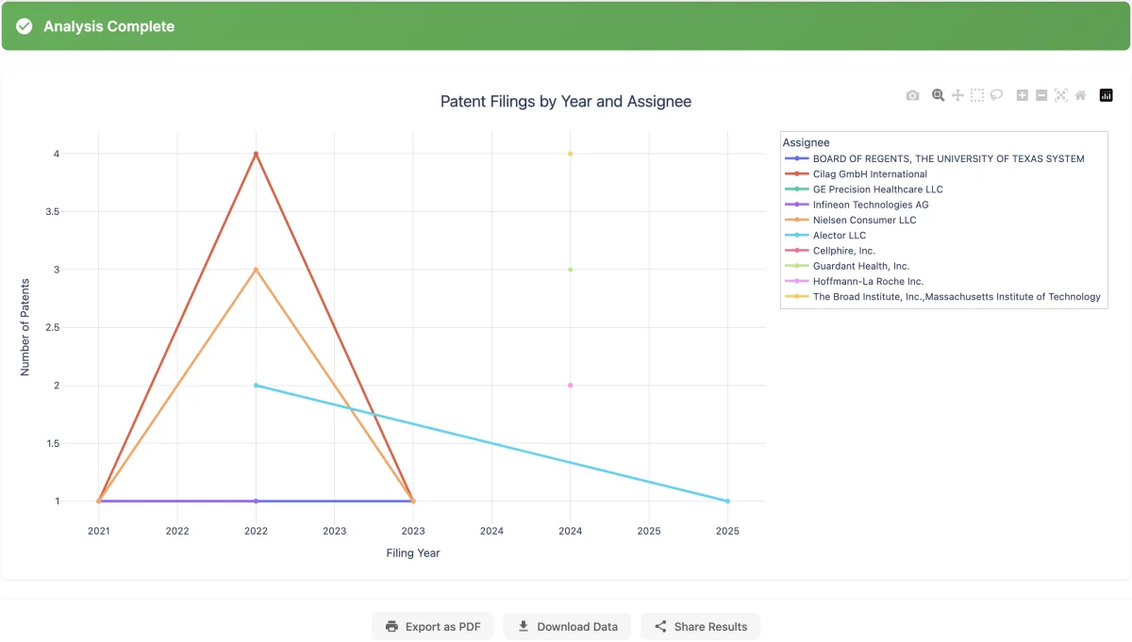Click the yellow Broad Institute data point
Screen dimensions: 1132x642
click(x=570, y=154)
